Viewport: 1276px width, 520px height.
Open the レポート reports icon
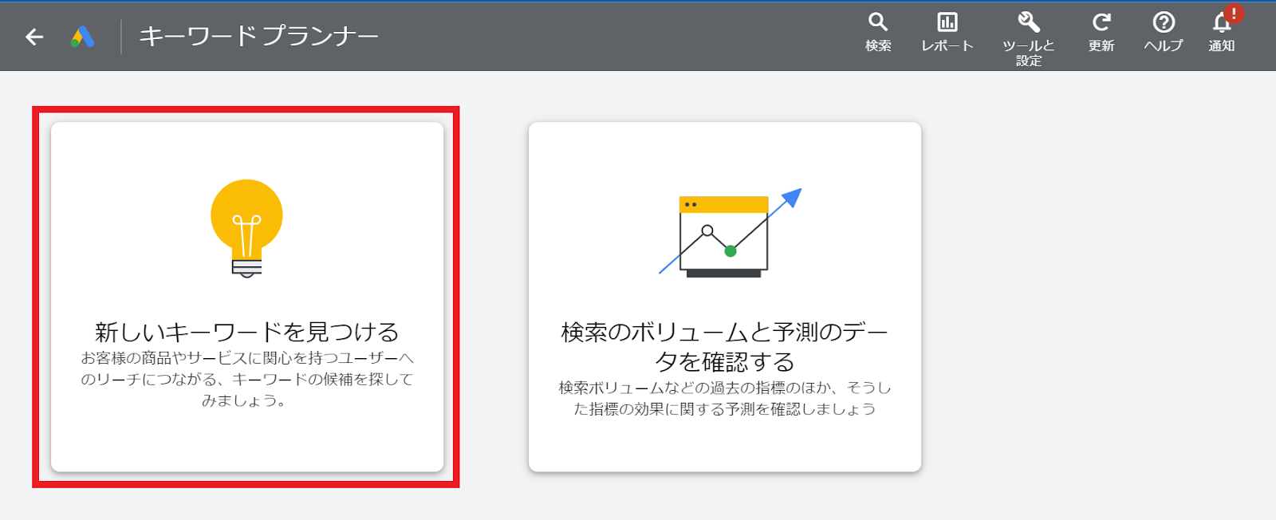[947, 33]
